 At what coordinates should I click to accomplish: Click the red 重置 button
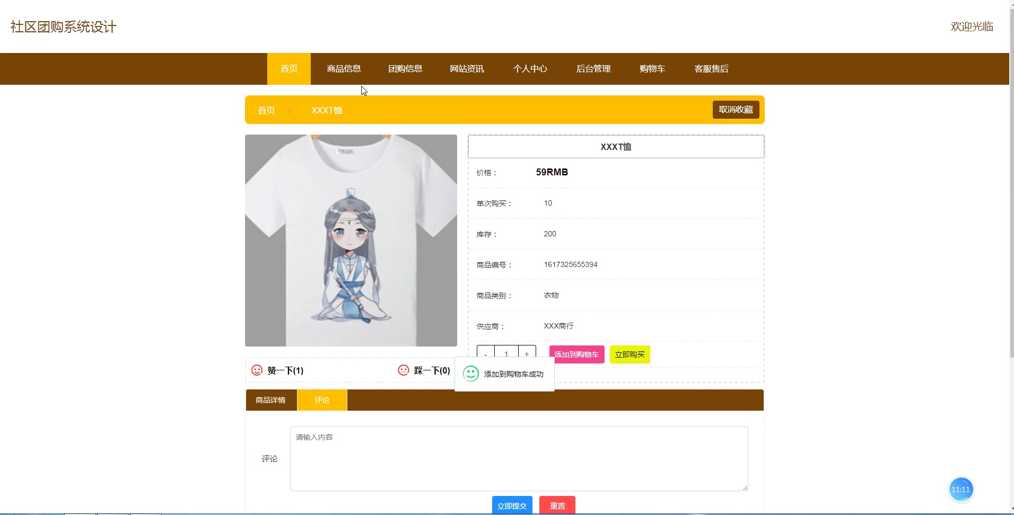(557, 505)
